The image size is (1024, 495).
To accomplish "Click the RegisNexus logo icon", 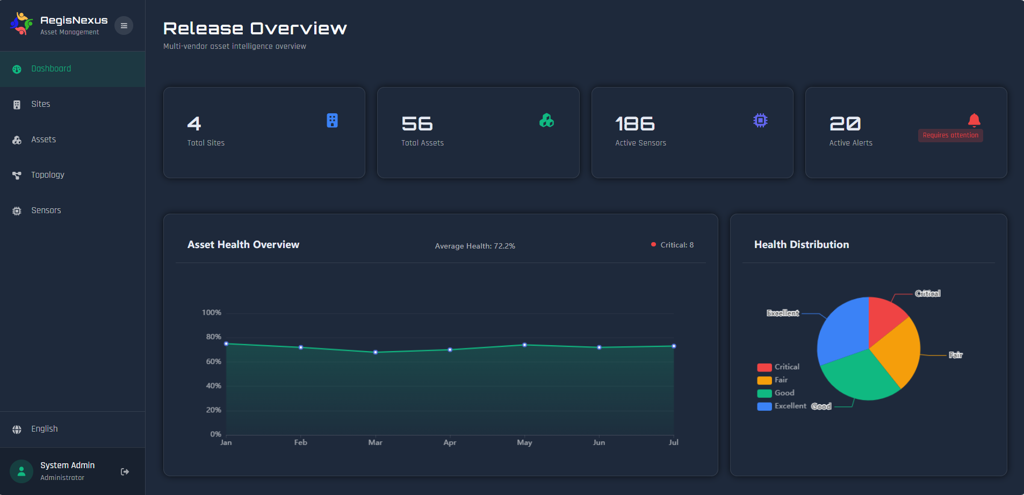I will [21, 24].
